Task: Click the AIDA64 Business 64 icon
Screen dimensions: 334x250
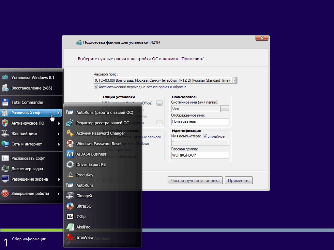Action: [70, 154]
